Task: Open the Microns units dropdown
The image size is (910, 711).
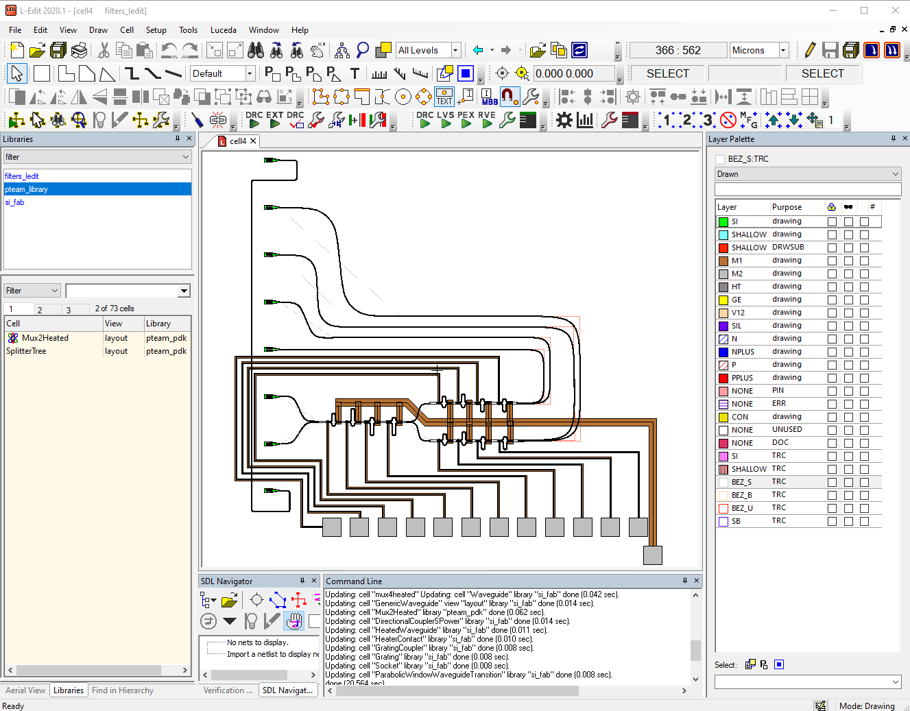Action: coord(783,50)
